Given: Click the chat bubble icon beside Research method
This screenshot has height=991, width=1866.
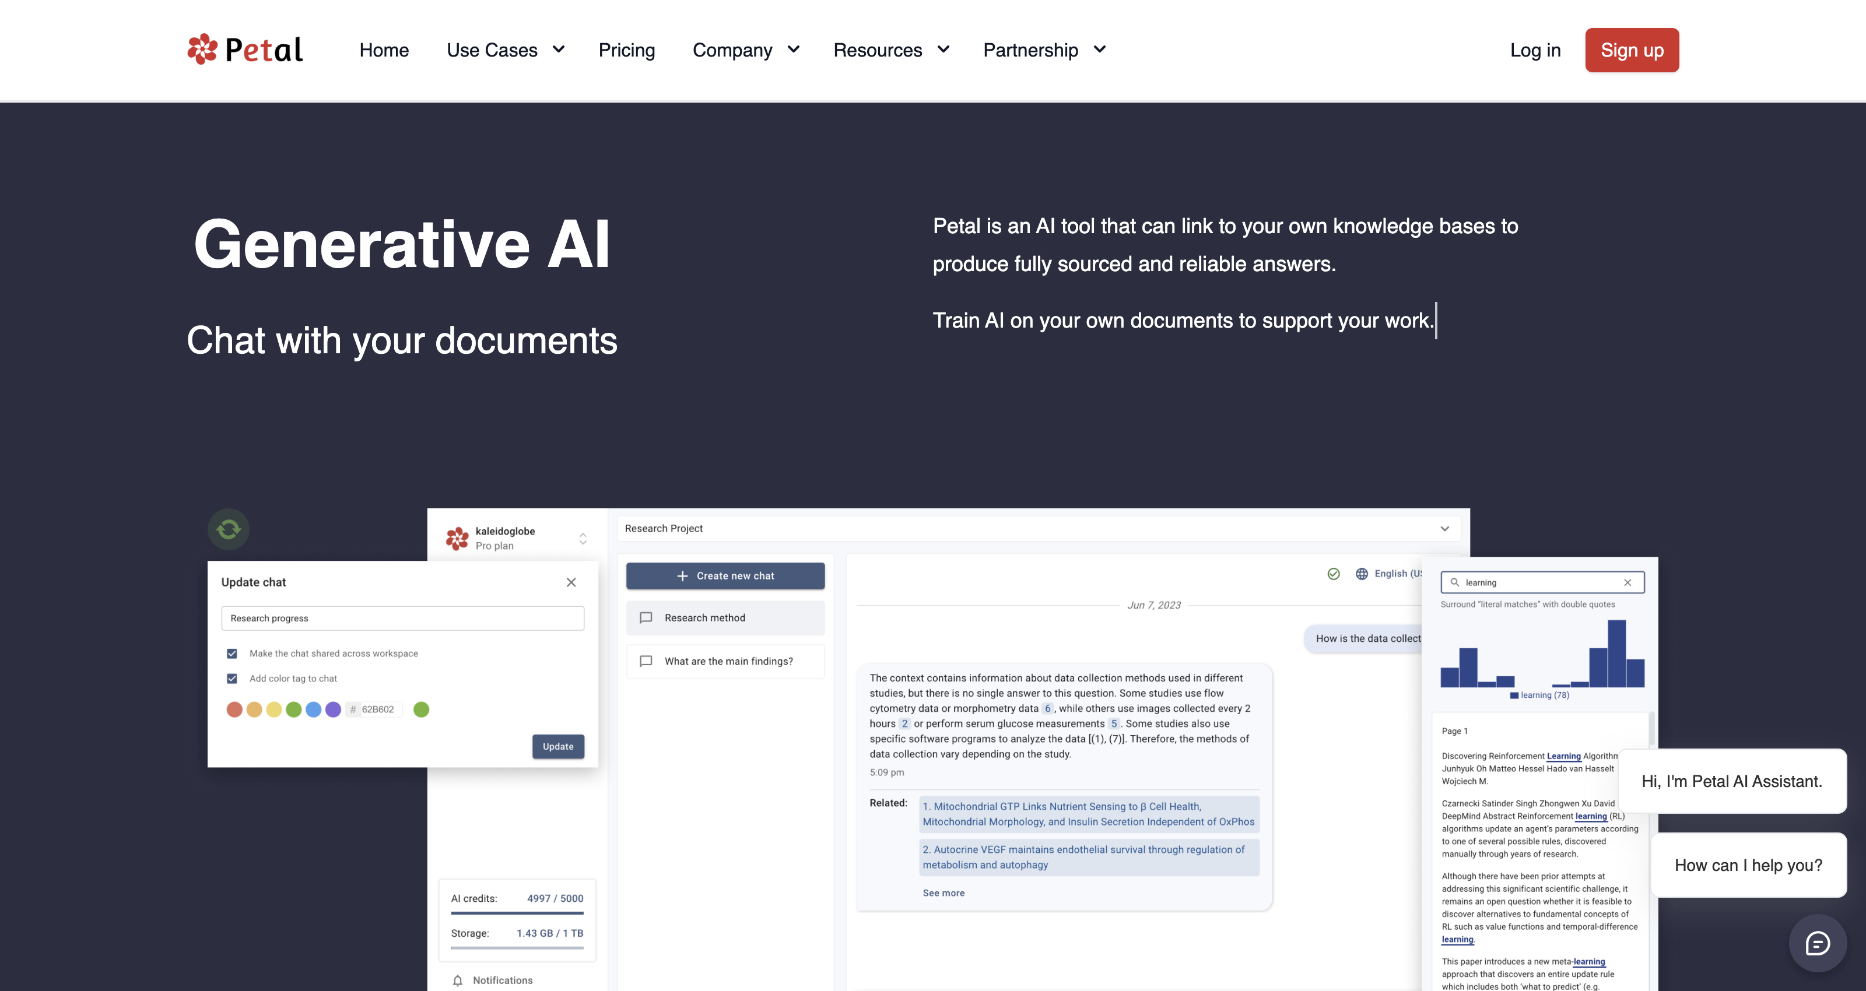Looking at the screenshot, I should coord(646,618).
